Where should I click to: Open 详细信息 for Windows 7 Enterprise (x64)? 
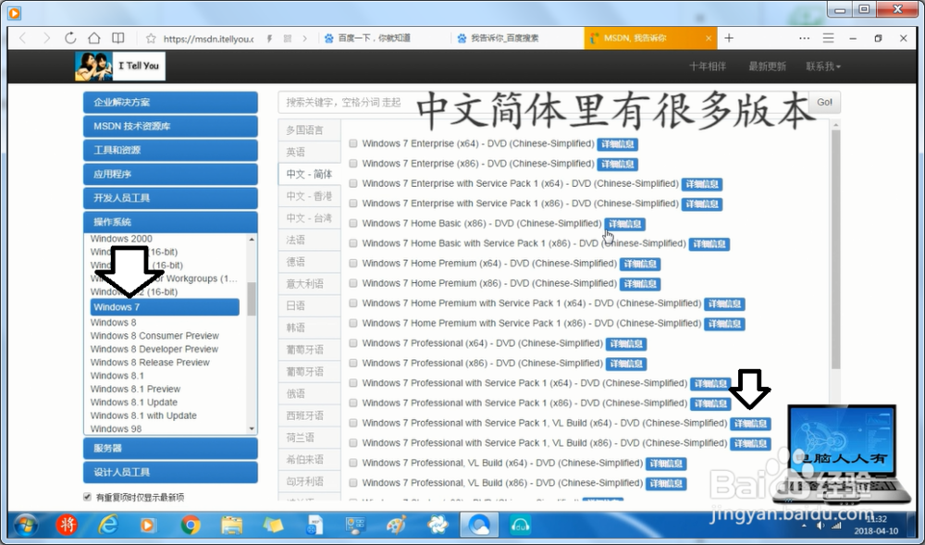click(617, 144)
